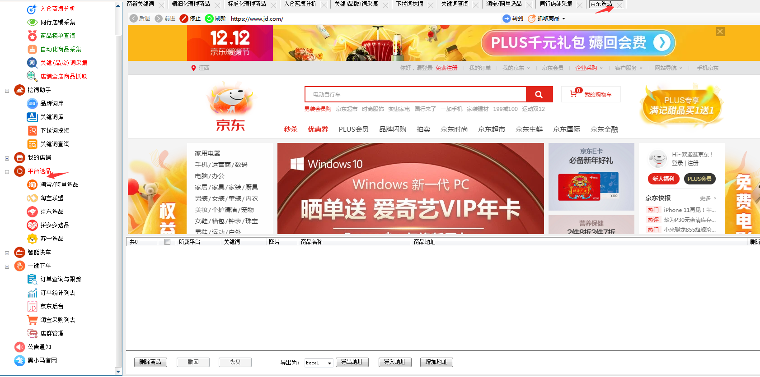
Task: Click the 淘宝采购列表 cart icon
Action: click(32, 320)
